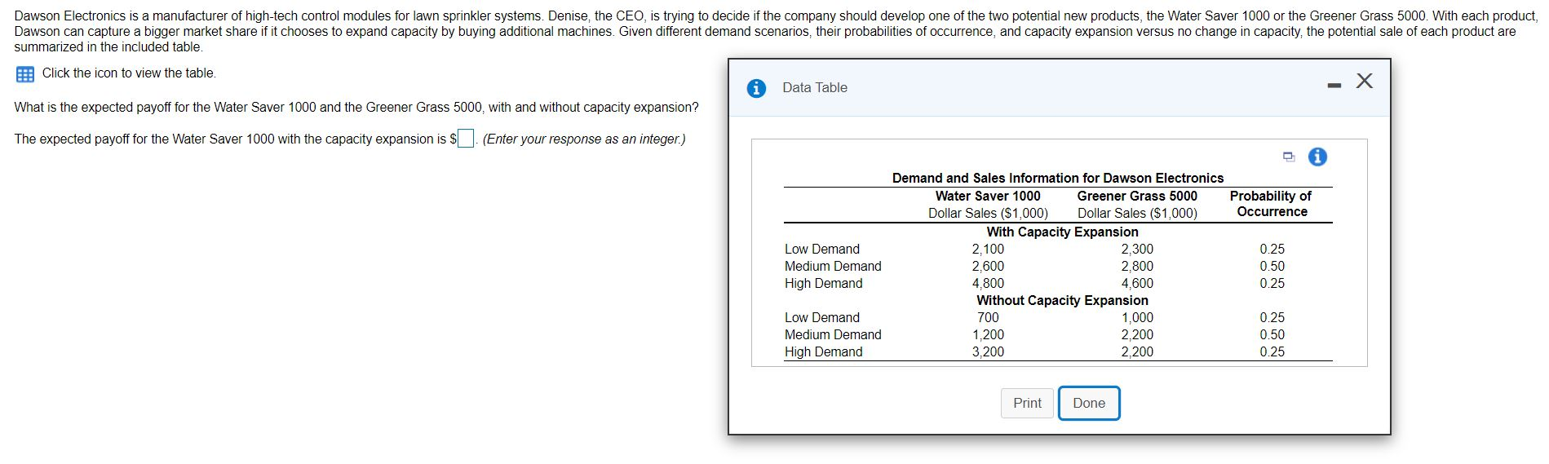Click the 'Click the icon to view the table' text
1549x464 pixels.
(x=129, y=73)
